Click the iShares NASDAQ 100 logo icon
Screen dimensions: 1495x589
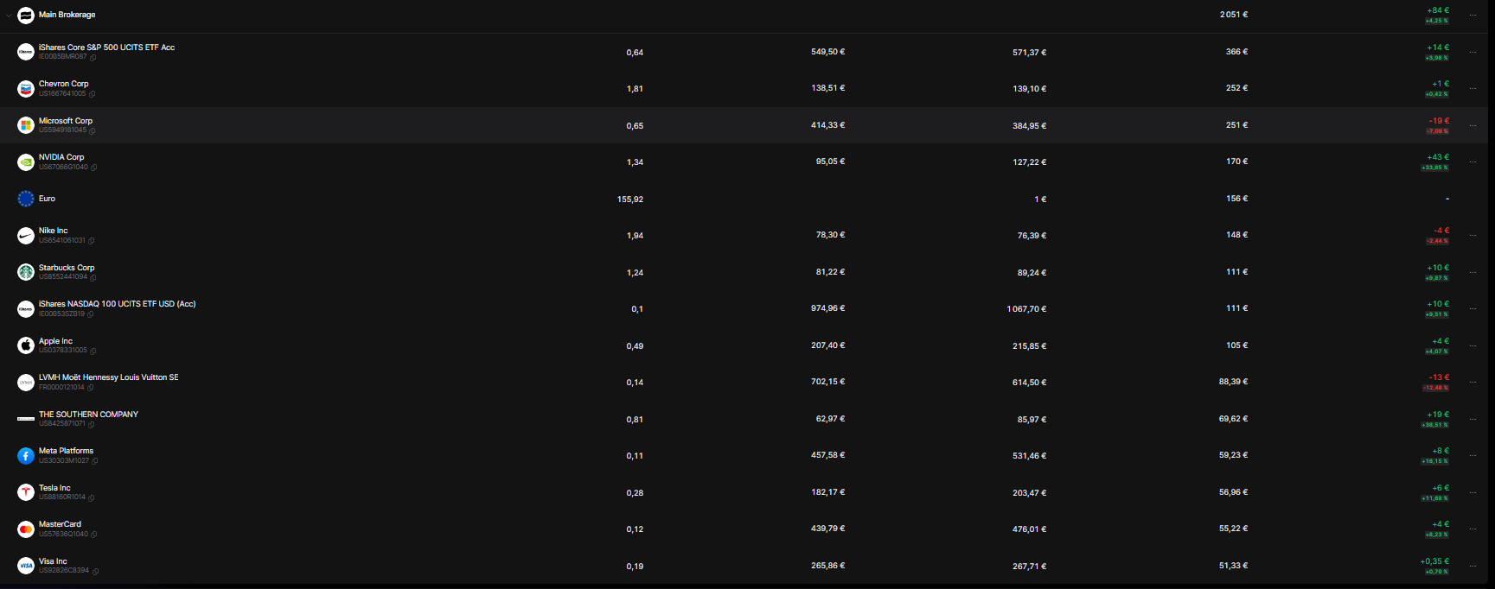point(26,308)
